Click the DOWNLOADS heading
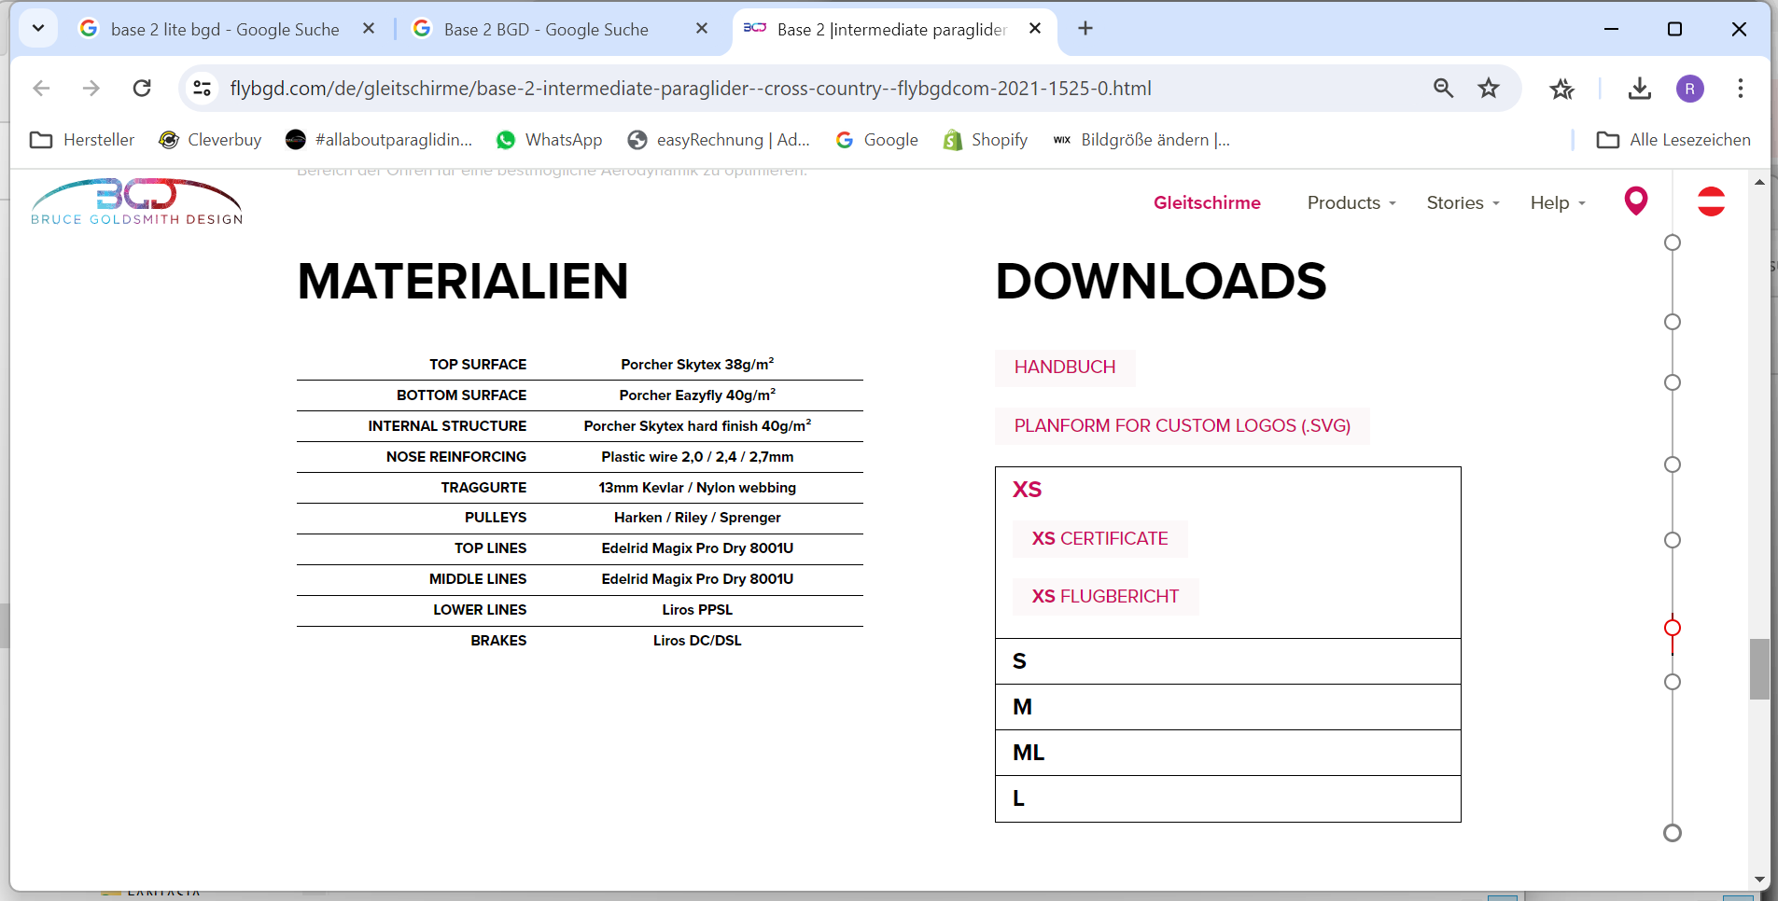The width and height of the screenshot is (1778, 901). (x=1160, y=282)
